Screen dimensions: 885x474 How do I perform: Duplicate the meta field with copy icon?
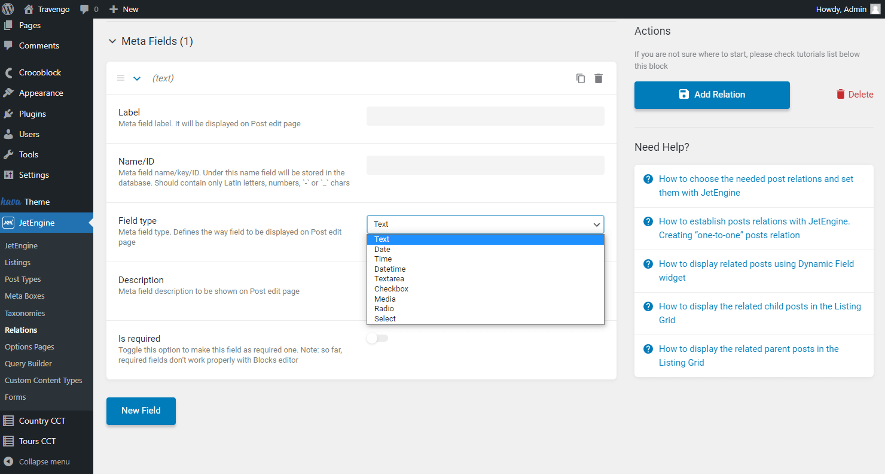581,78
